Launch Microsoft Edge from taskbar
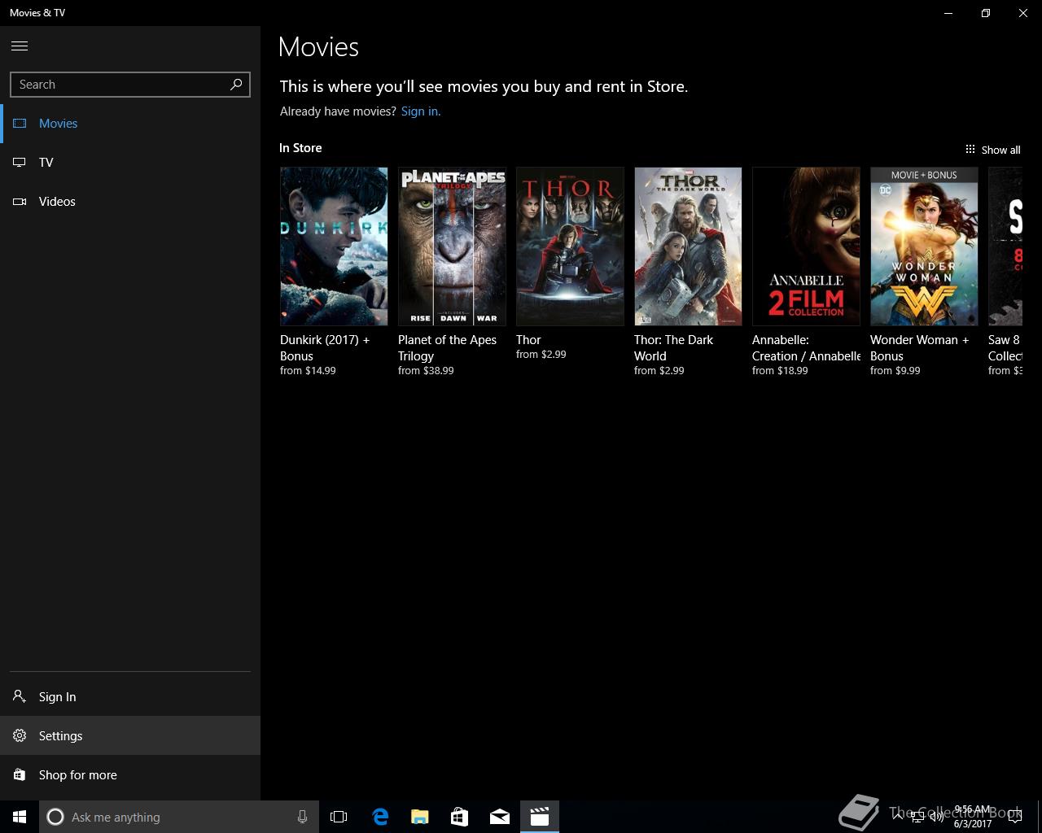This screenshot has width=1042, height=833. coord(380,817)
